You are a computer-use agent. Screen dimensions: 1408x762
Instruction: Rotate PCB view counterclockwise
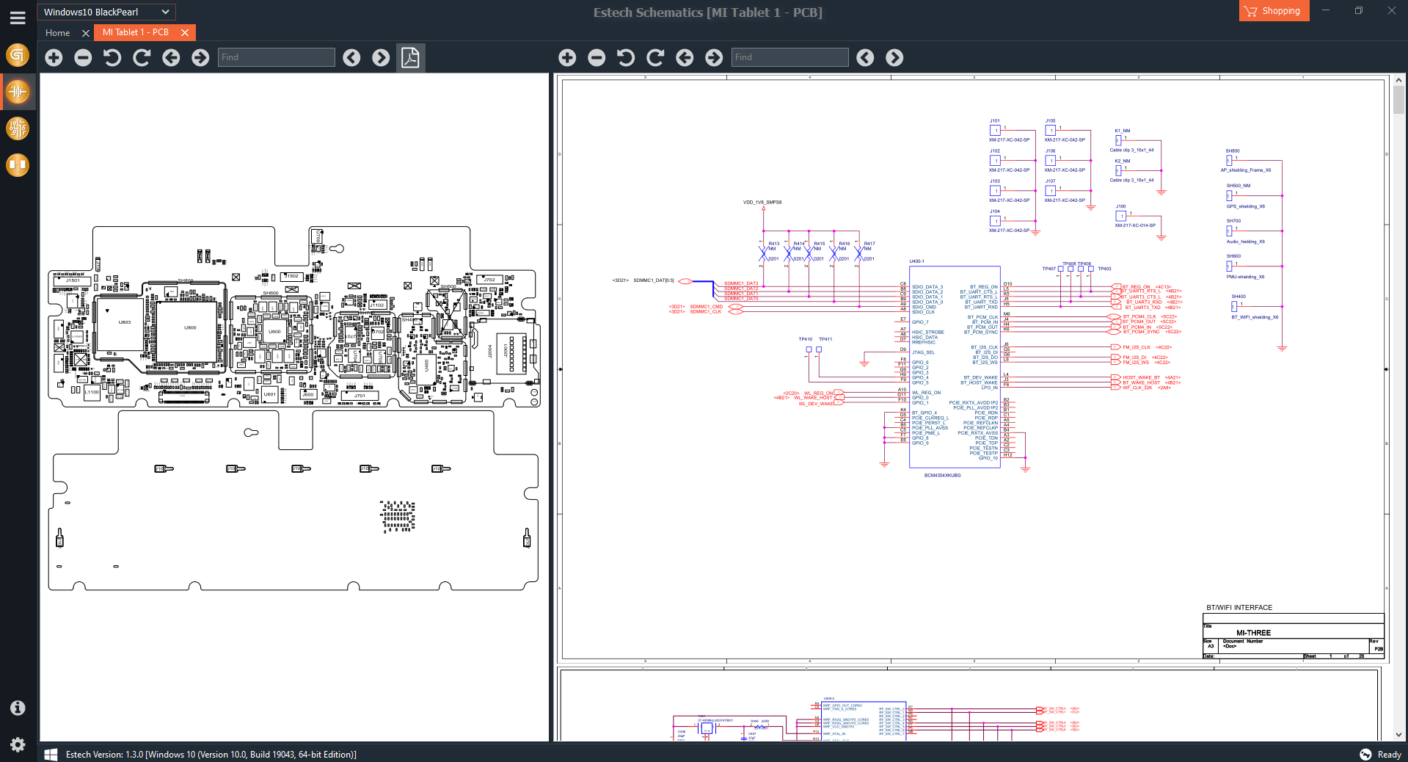[112, 57]
